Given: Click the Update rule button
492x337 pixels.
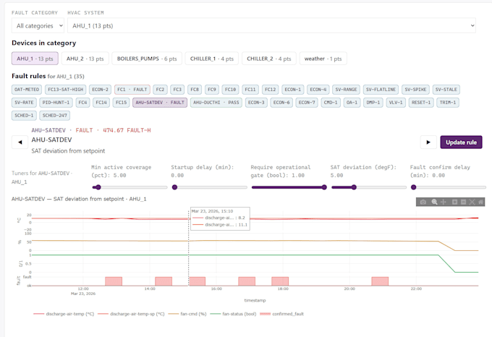Looking at the screenshot, I should point(462,142).
